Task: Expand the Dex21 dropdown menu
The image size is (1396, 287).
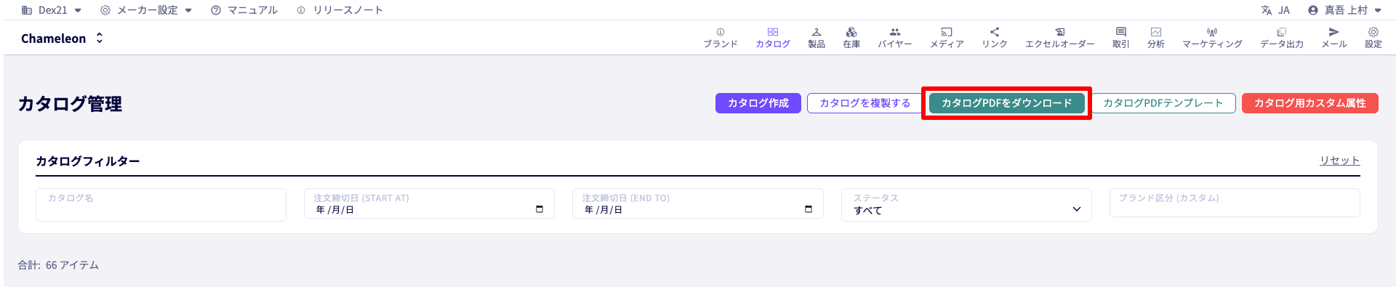Action: coord(52,10)
